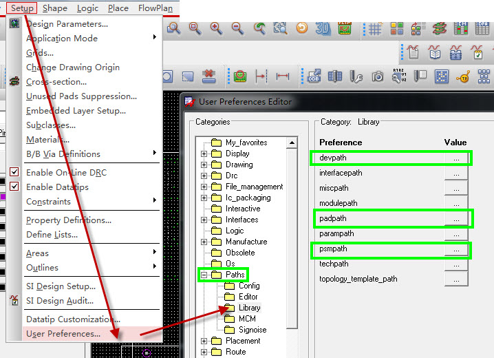Viewport: 494px width, 358px height.
Task: Expand the Route category folder
Action: (204, 352)
